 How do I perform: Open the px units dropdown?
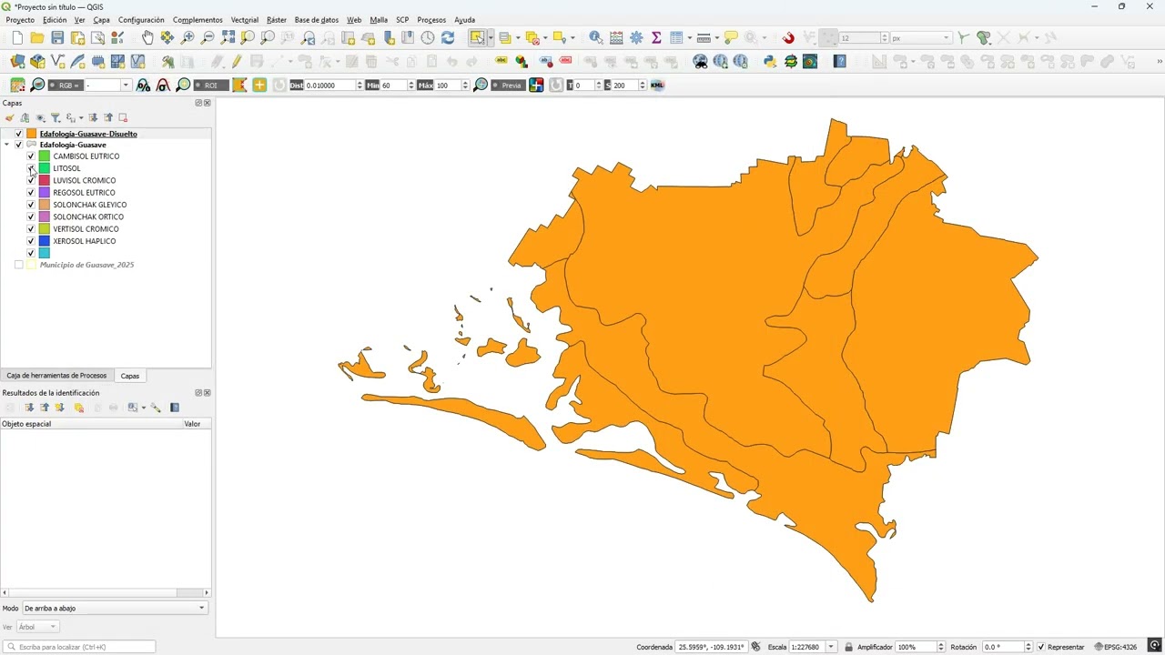pyautogui.click(x=920, y=37)
